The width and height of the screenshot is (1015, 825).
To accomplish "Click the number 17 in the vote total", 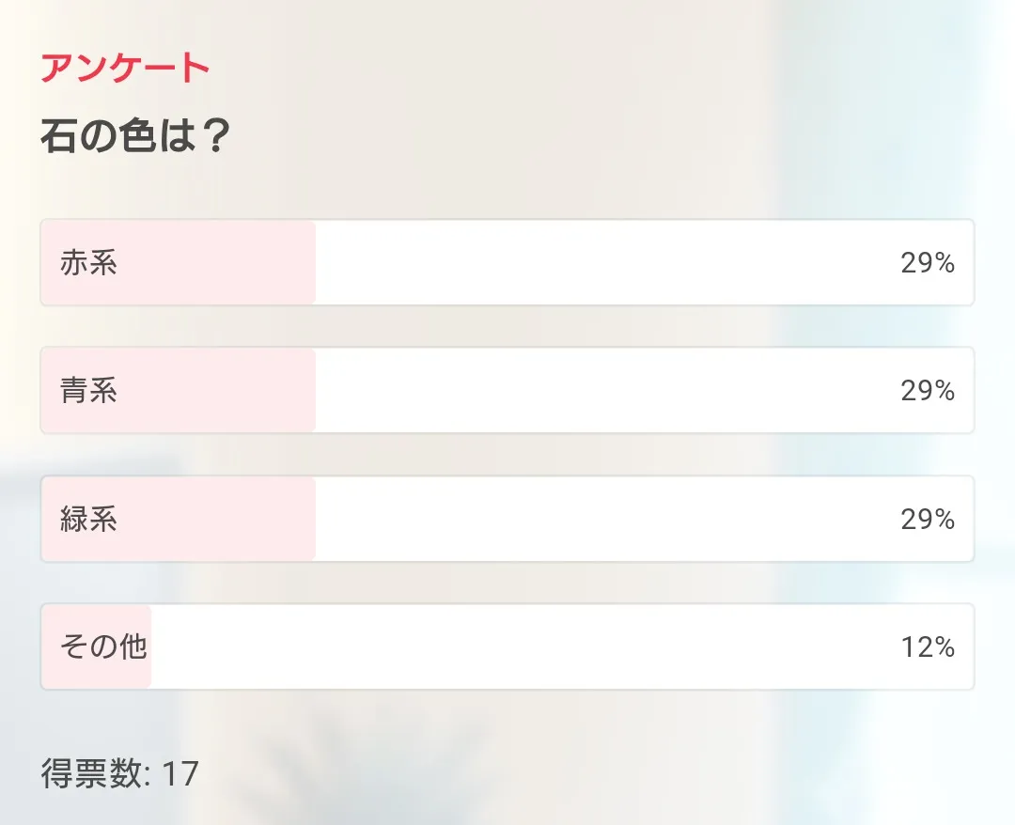I will click(180, 773).
